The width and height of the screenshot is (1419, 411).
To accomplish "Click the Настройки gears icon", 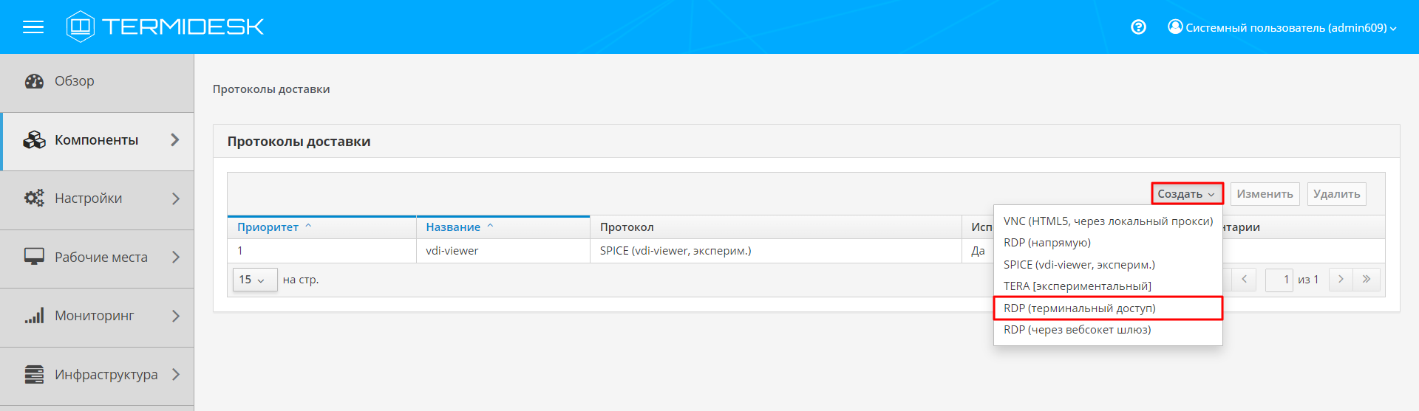I will [34, 198].
